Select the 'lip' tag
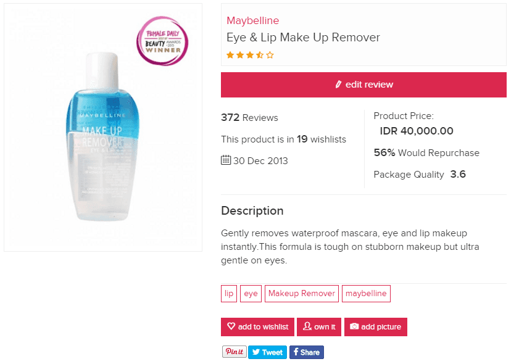Image resolution: width=519 pixels, height=364 pixels. [229, 294]
